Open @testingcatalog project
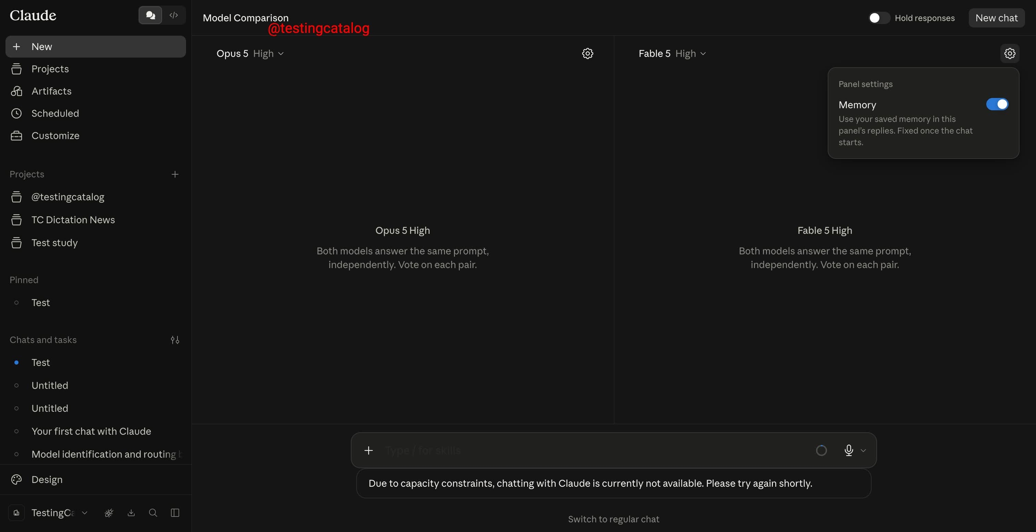The image size is (1036, 532). click(96, 197)
